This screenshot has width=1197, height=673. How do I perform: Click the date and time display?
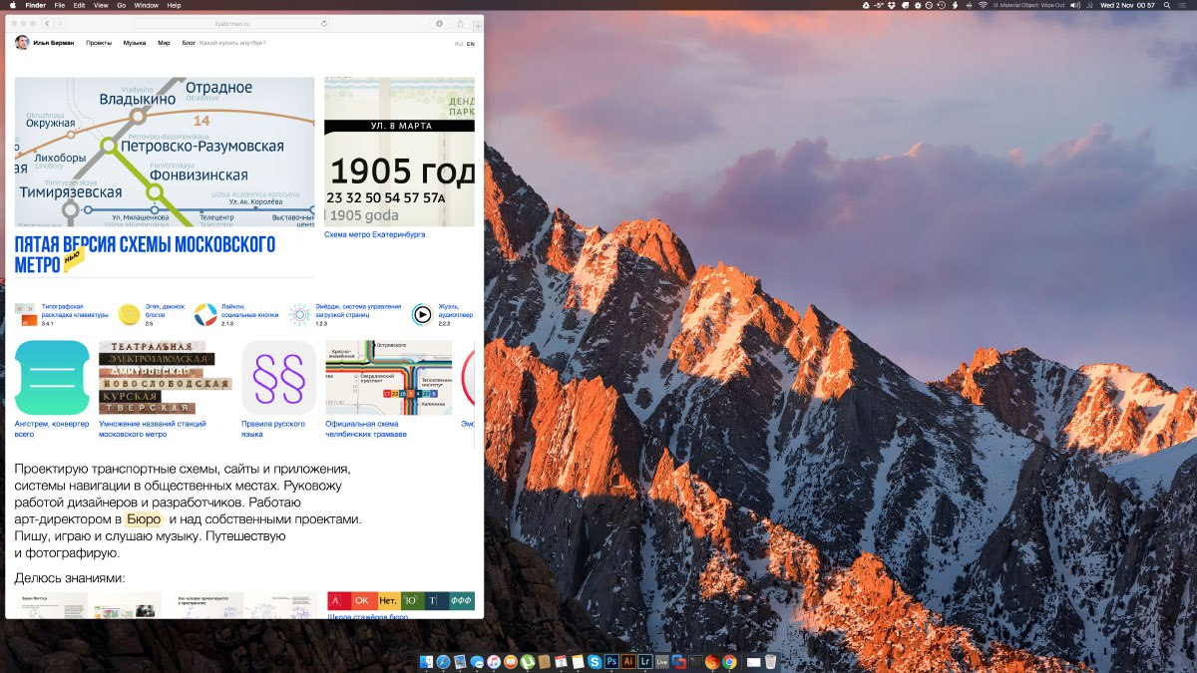point(1127,5)
